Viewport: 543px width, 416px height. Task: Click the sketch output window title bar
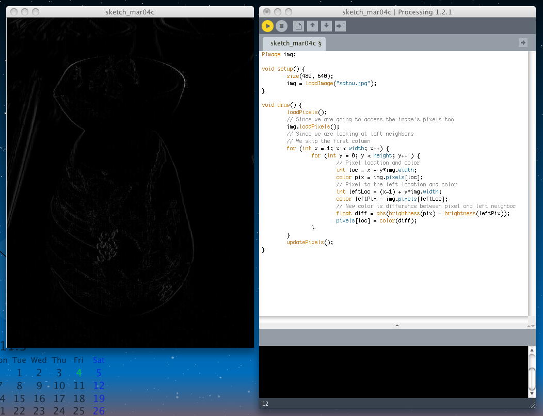130,11
